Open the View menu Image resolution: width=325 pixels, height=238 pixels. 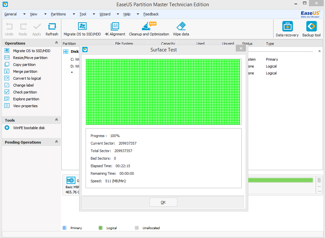[x=33, y=14]
